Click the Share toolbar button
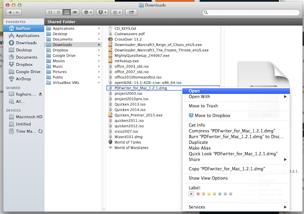304x214 pixels. [131, 12]
